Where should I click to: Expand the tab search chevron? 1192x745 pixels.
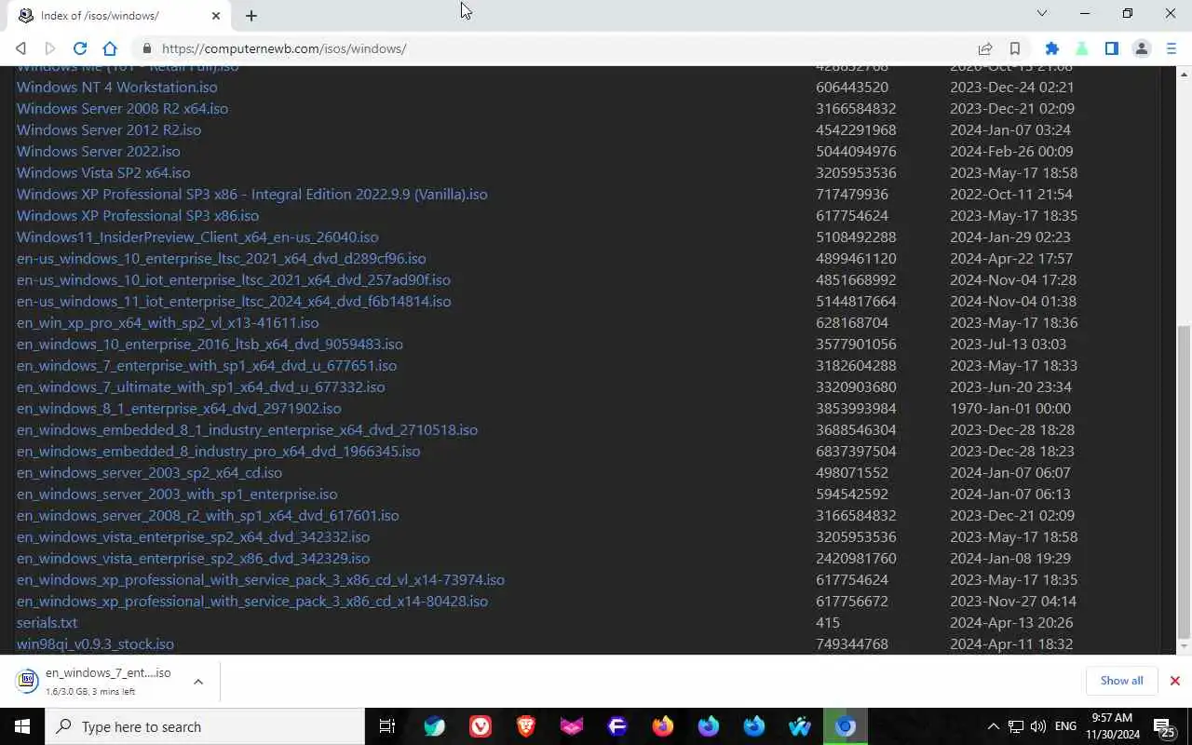[x=1042, y=13]
